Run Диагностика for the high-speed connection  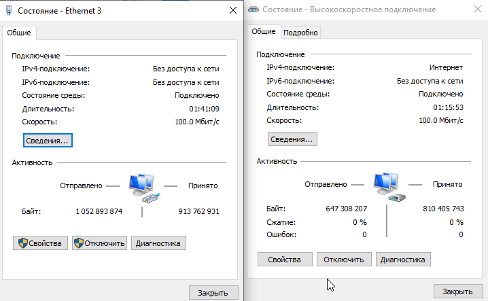(x=403, y=260)
